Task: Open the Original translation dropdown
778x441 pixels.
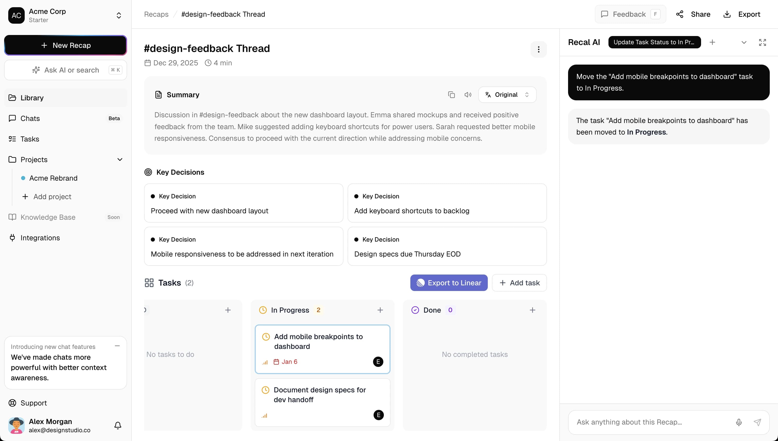Action: coord(507,94)
